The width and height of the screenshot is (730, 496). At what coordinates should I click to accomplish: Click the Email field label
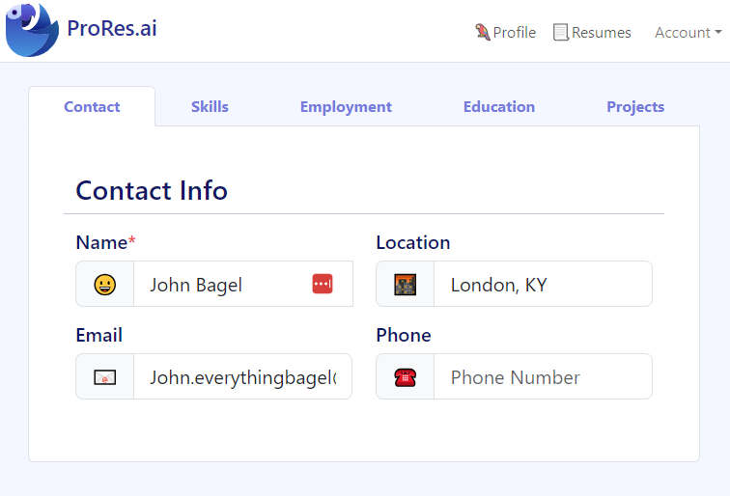(99, 335)
